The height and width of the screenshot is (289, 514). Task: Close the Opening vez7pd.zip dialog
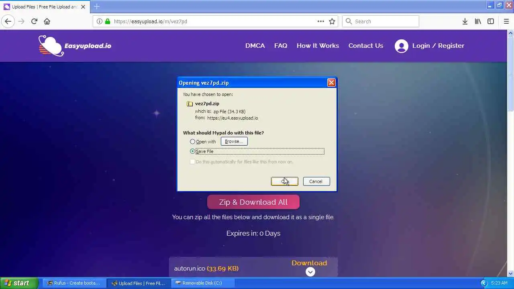click(x=331, y=83)
